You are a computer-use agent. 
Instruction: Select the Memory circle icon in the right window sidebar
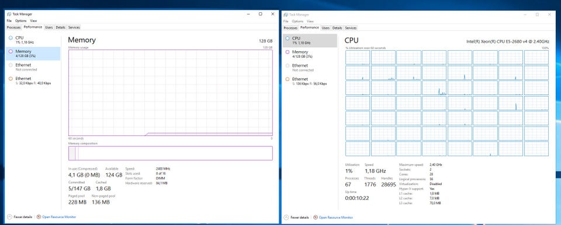point(288,52)
